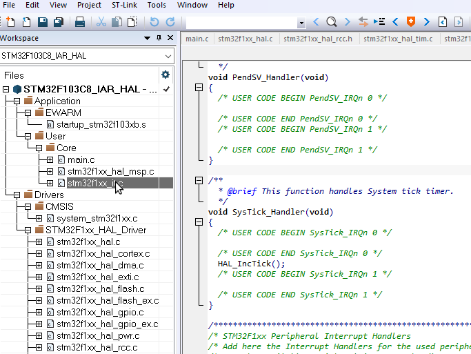
Task: Copy selection icon in toolbar
Action: point(117,22)
